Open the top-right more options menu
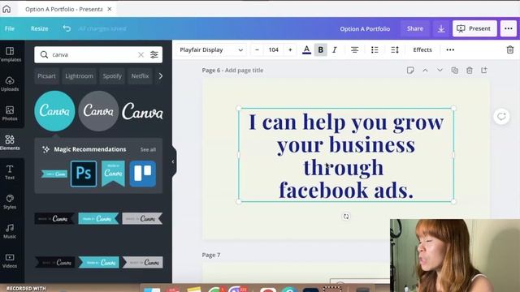The height and width of the screenshot is (292, 520). (509, 29)
